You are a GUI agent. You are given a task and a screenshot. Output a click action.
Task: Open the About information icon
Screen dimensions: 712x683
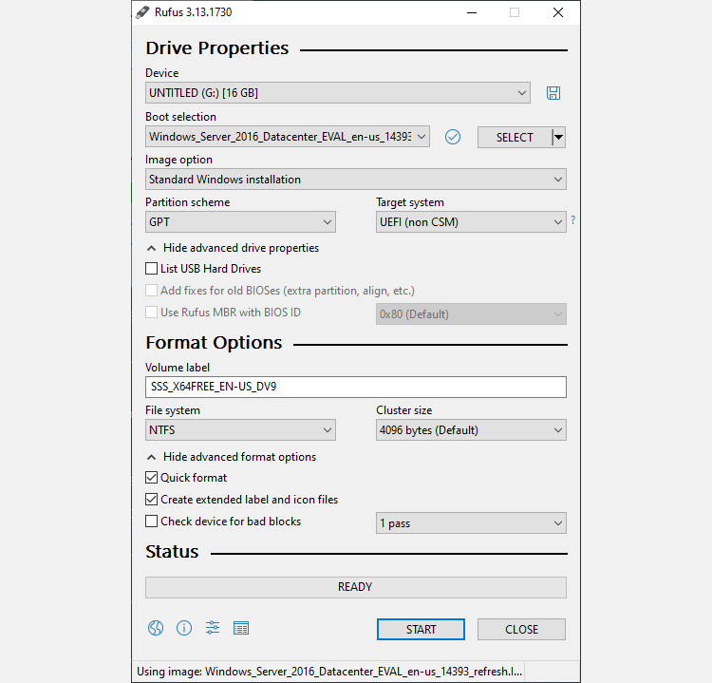(184, 628)
